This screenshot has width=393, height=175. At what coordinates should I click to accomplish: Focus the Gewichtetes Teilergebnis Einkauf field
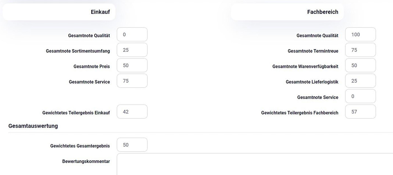click(x=132, y=112)
